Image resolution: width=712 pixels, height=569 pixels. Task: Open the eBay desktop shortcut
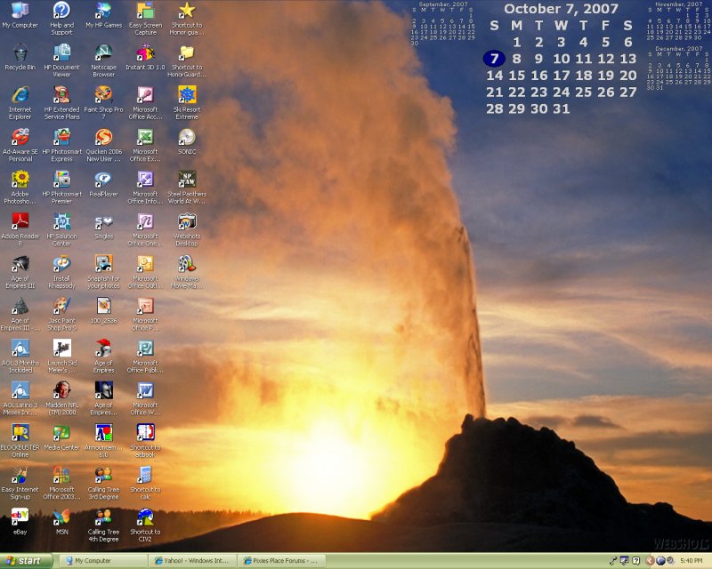(x=20, y=517)
